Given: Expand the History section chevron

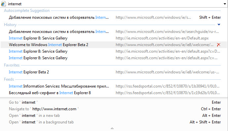Looking at the screenshot, I should (x=219, y=24).
